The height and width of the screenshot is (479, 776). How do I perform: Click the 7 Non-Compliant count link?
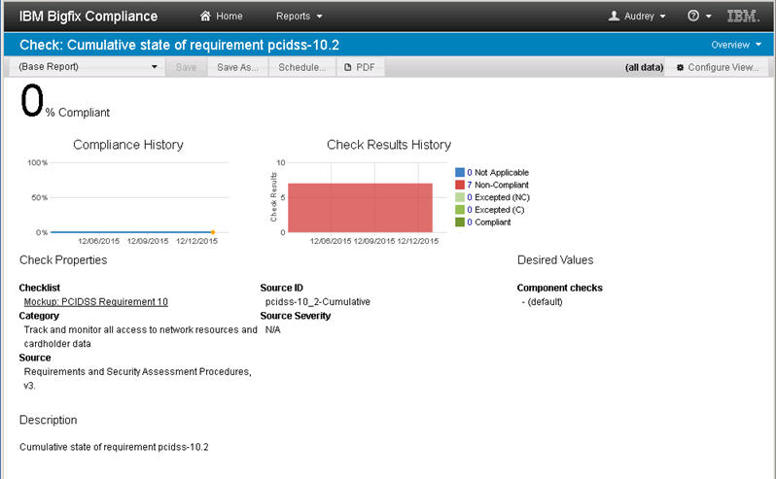tap(469, 185)
